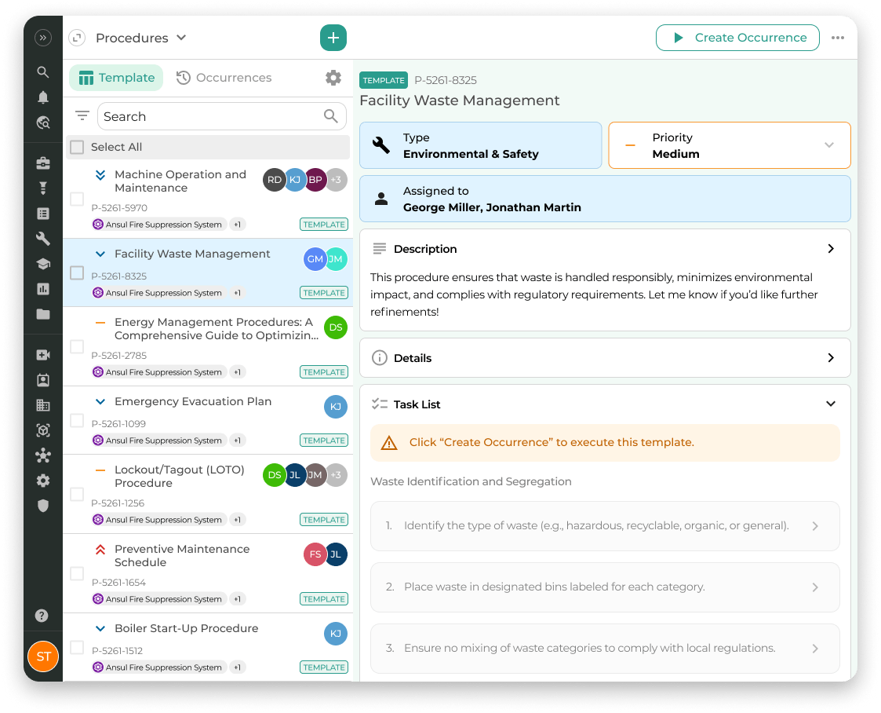This screenshot has width=881, height=713.
Task: Expand the Description section chevron
Action: [x=831, y=249]
